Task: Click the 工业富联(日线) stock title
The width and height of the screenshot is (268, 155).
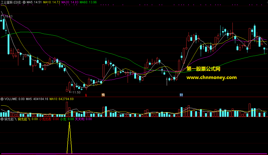Action: (11, 2)
